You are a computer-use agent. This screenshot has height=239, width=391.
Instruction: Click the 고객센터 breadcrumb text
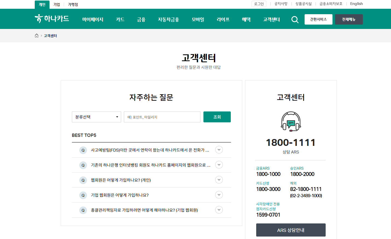pos(50,36)
